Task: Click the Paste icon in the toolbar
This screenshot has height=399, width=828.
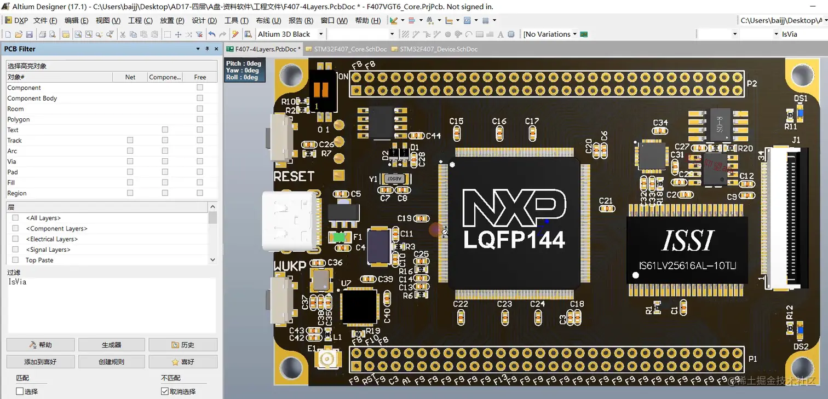Action: (x=144, y=34)
